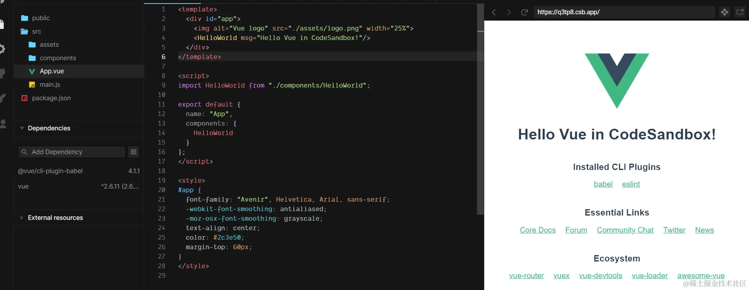This screenshot has height=290, width=749.
Task: Open the babel link
Action: click(x=603, y=184)
